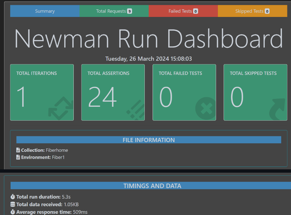Select the Total Assertions card

tap(113, 92)
